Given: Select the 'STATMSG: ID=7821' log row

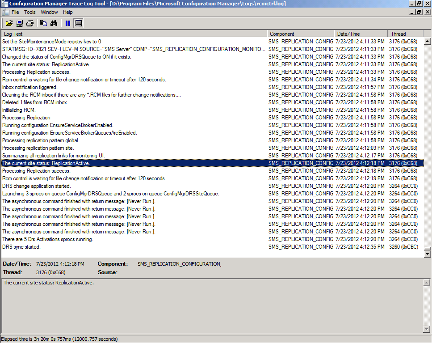Looking at the screenshot, I should tap(213, 49).
